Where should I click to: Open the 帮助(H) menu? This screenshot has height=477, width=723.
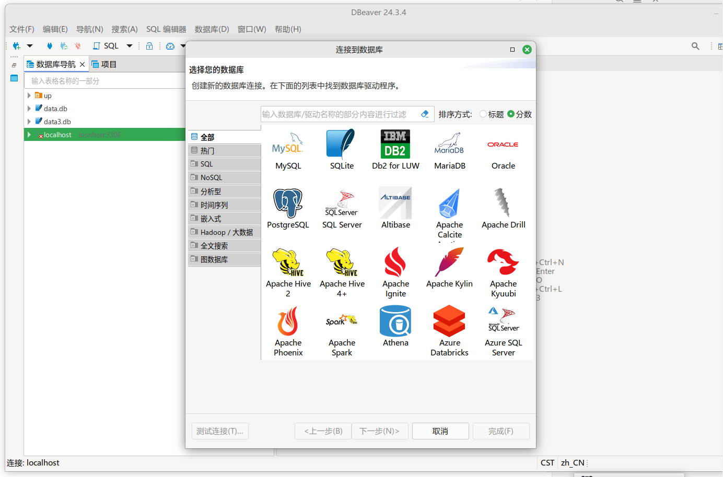tap(288, 29)
